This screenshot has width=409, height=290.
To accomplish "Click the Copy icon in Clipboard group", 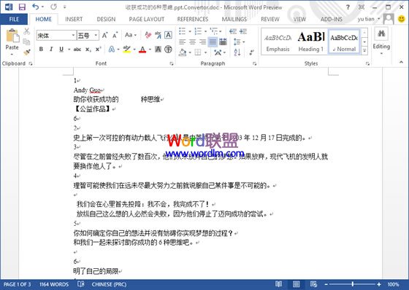I will [x=26, y=42].
